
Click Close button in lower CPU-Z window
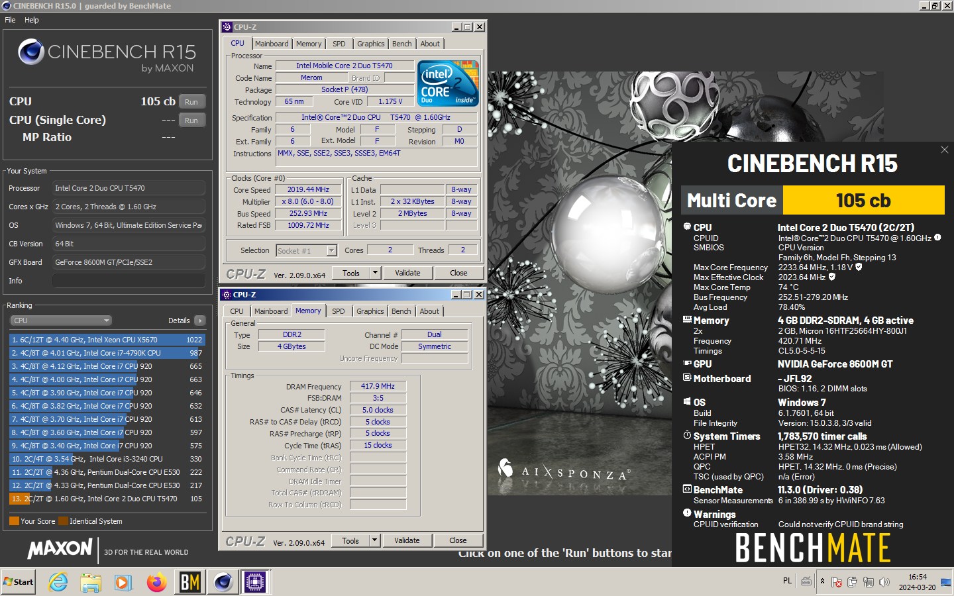(x=458, y=540)
